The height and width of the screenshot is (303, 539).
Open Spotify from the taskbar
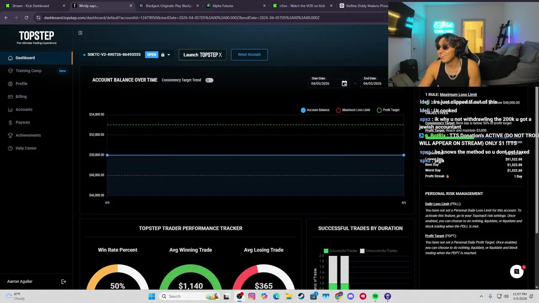375,296
